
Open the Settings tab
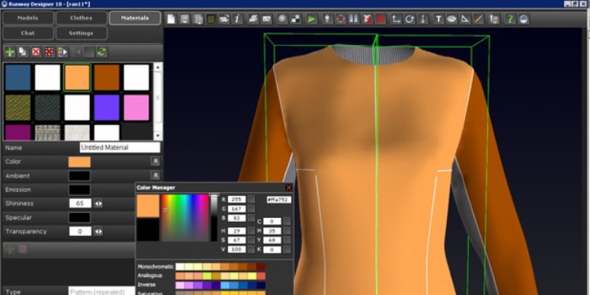click(x=81, y=33)
